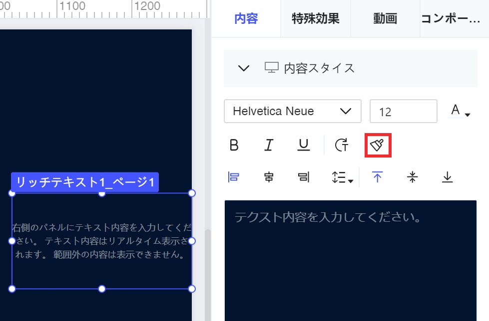
Task: Switch to the 特殊効果 tab
Action: (316, 18)
